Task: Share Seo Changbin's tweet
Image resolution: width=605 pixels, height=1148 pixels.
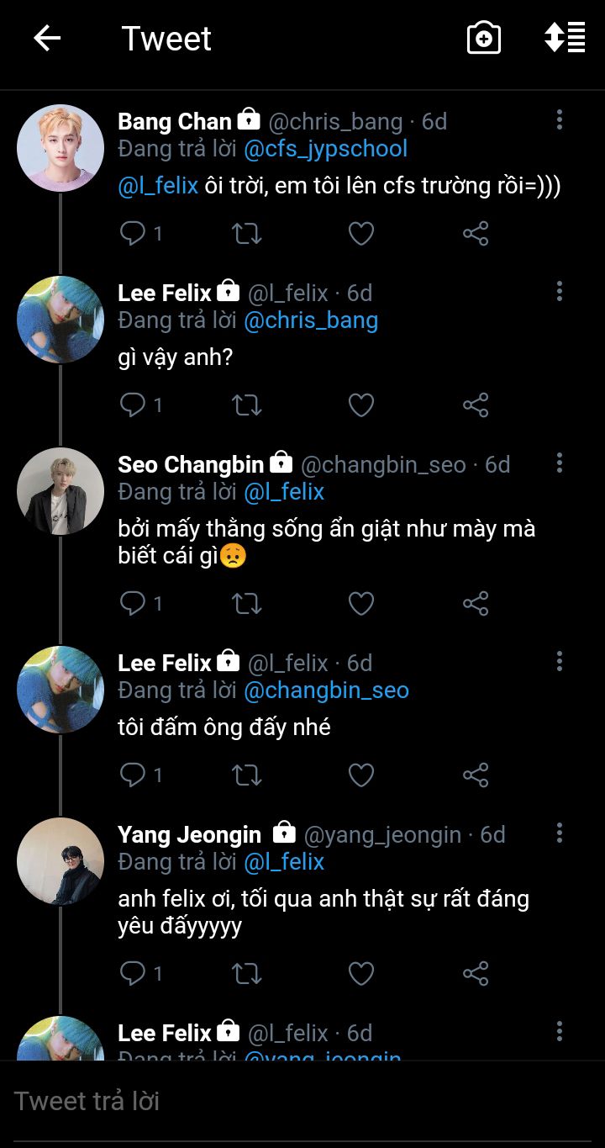Action: 476,603
